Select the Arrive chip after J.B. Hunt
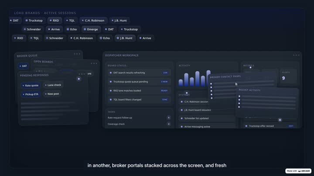The height and width of the screenshot is (176, 314). [146, 38]
